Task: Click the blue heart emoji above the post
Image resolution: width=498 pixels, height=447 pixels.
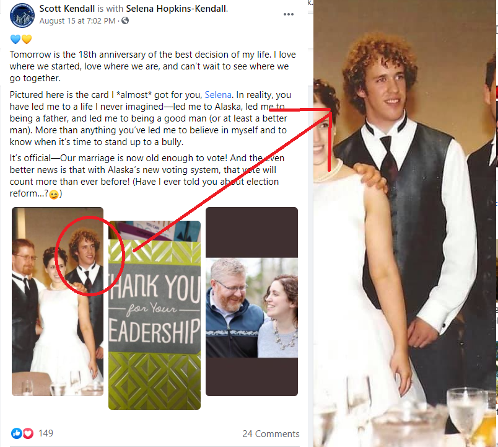Action: [x=15, y=39]
